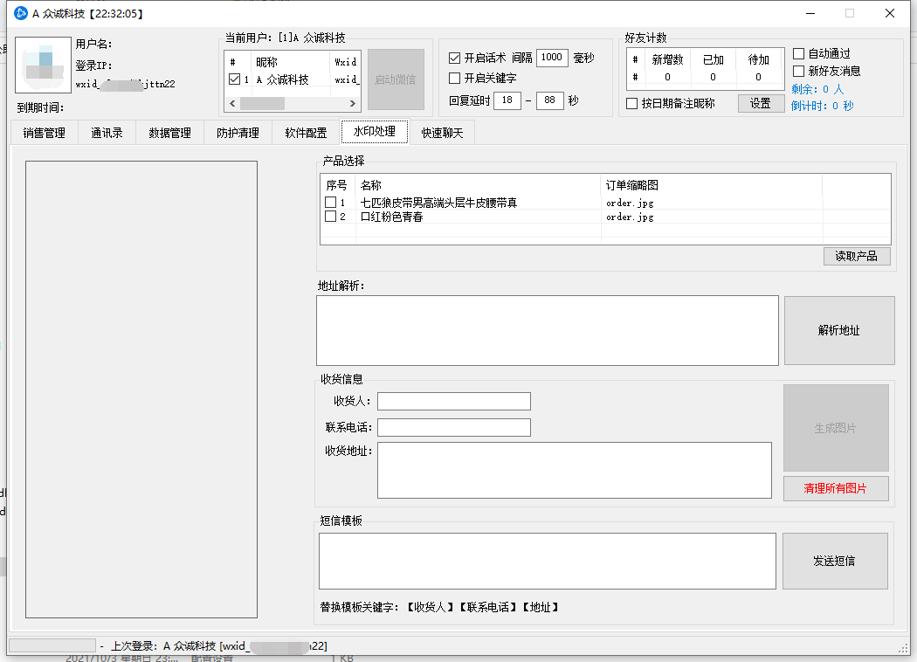Click the app logo in the title bar

(21, 13)
